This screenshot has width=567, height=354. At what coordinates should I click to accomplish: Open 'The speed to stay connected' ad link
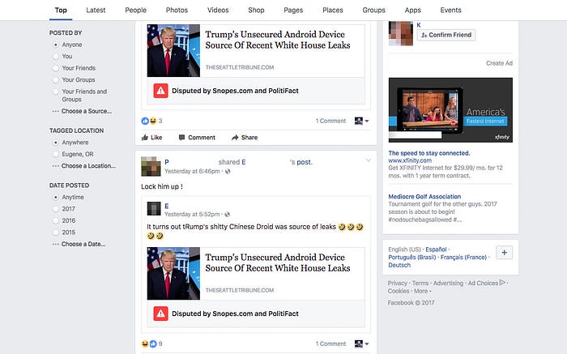point(429,153)
